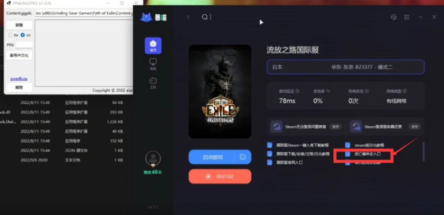Click the blue cat logo of accelerator

coord(147,18)
